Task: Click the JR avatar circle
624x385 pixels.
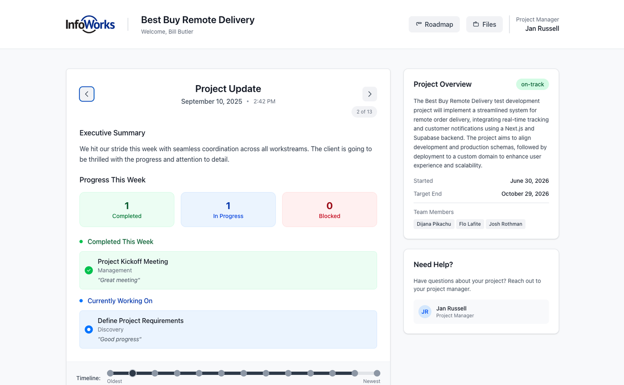Action: (425, 311)
